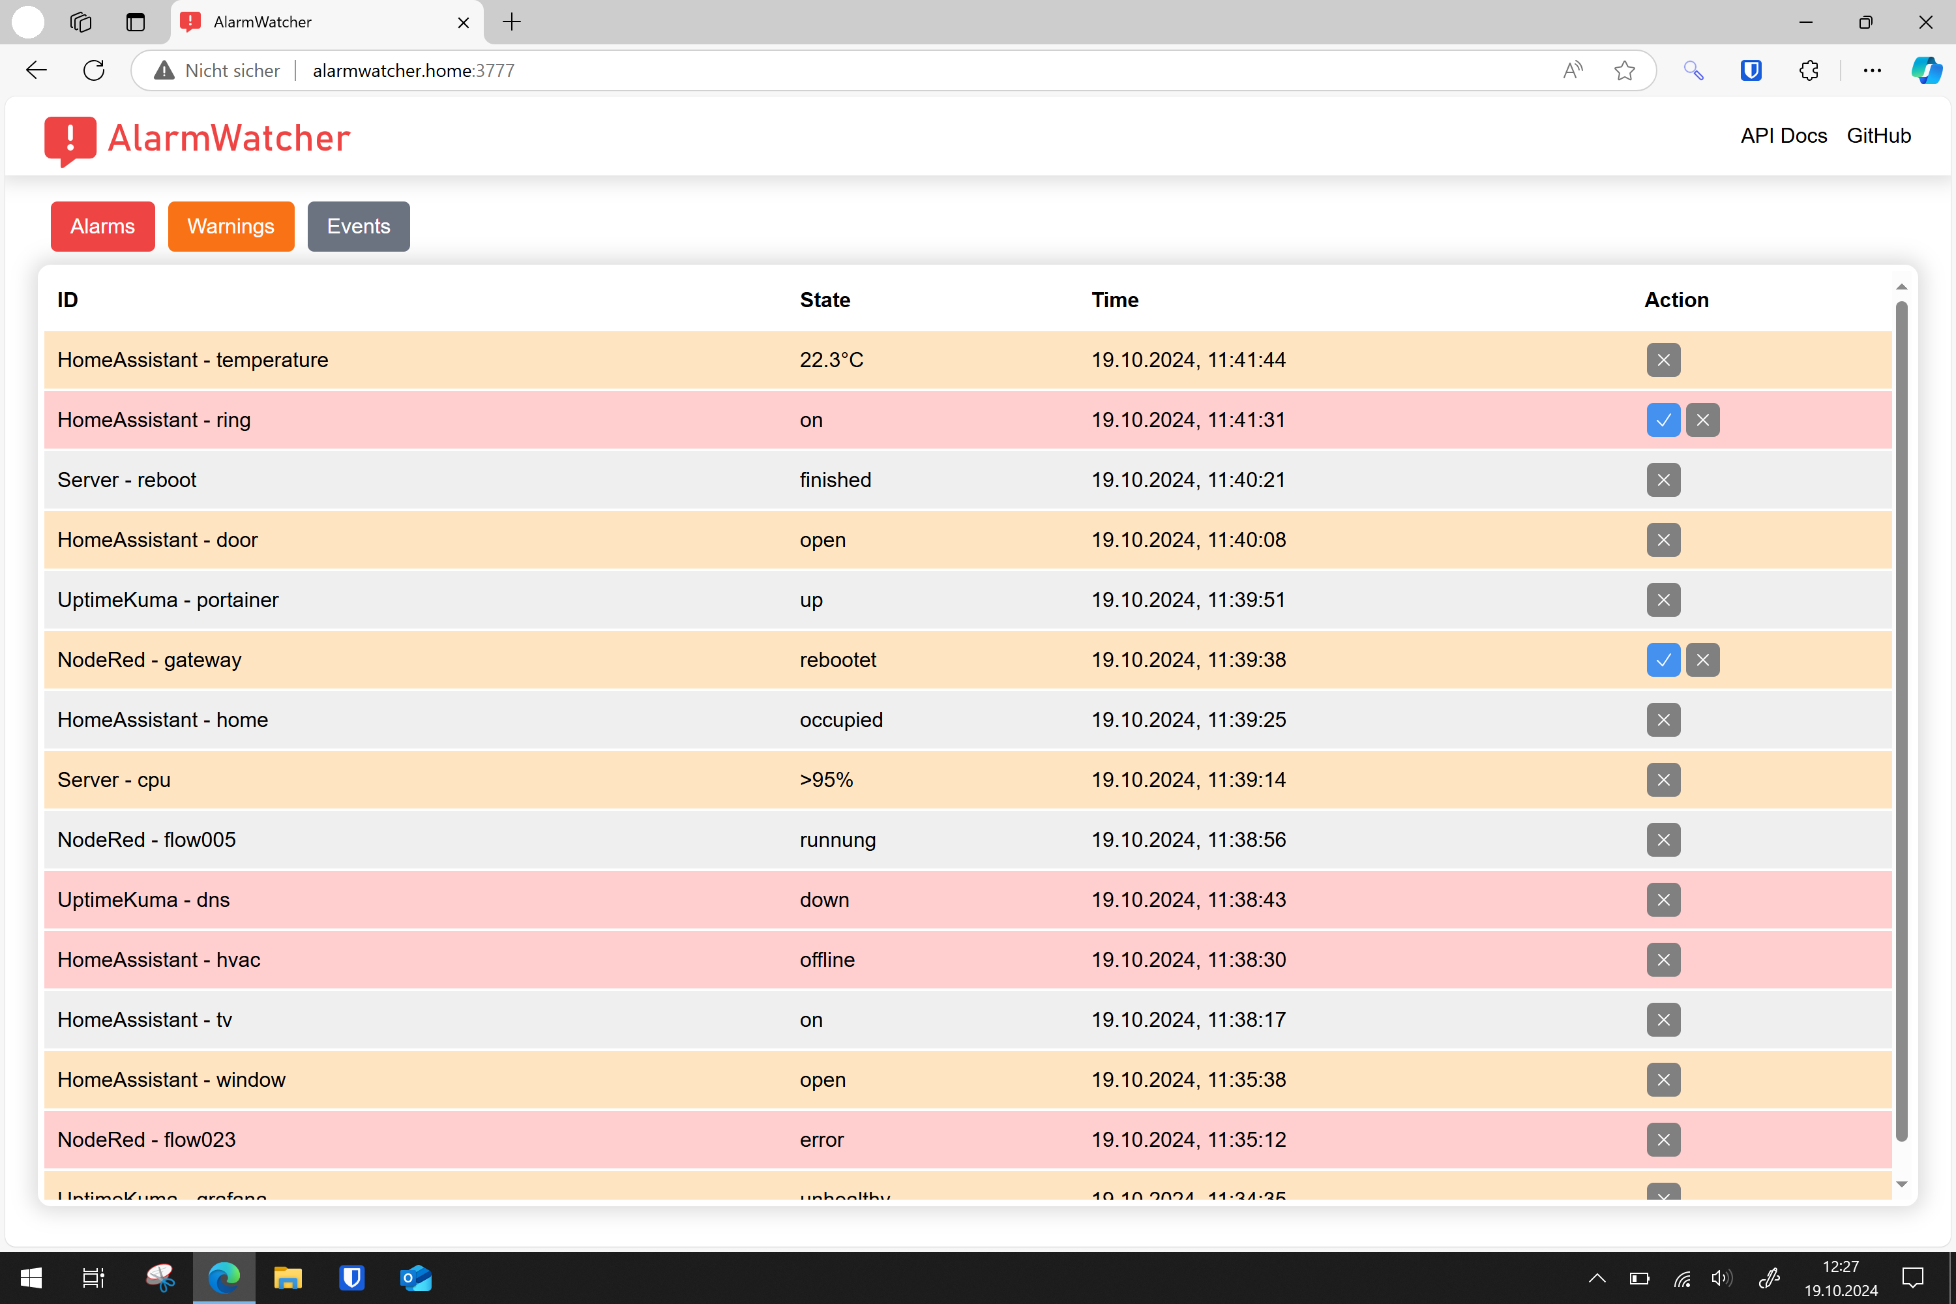Screen dimensions: 1956x1304
Task: Open the Bitwarden extension icon
Action: point(1751,70)
